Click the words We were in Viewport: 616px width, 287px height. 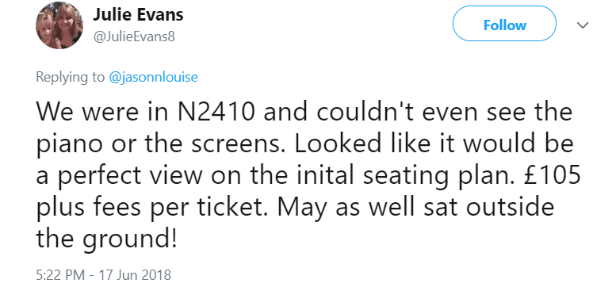click(101, 113)
